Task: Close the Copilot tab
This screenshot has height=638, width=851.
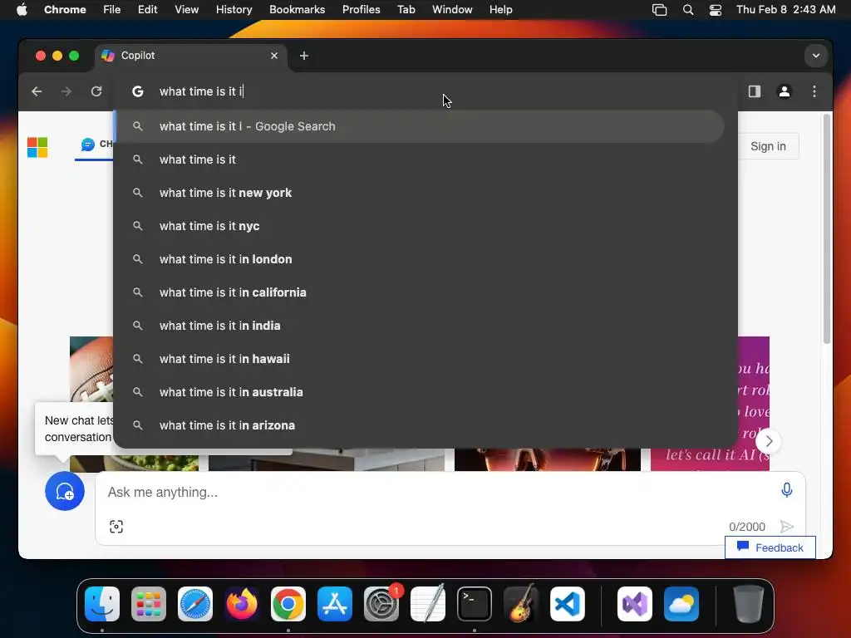Action: [274, 56]
